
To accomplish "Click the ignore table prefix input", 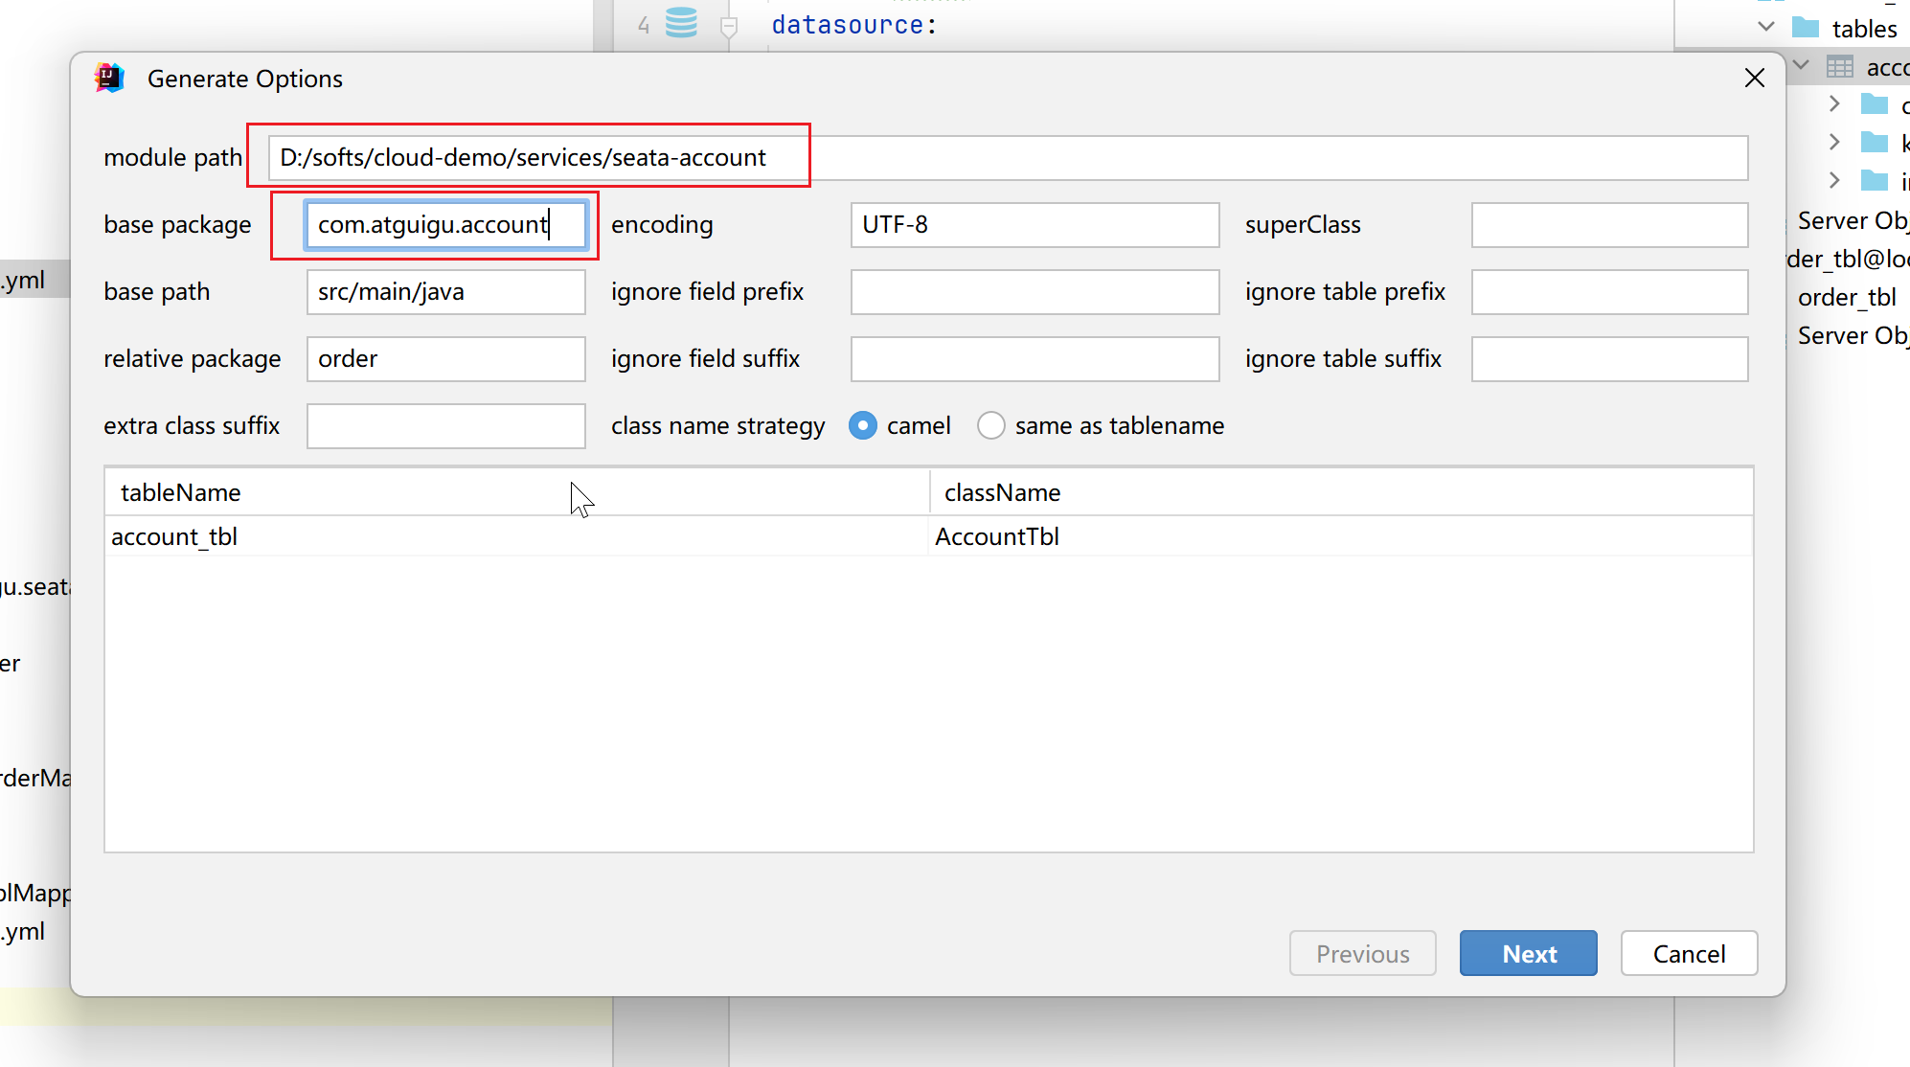I will (1610, 292).
